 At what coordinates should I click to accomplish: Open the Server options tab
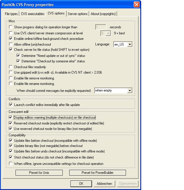pyautogui.click(x=78, y=14)
